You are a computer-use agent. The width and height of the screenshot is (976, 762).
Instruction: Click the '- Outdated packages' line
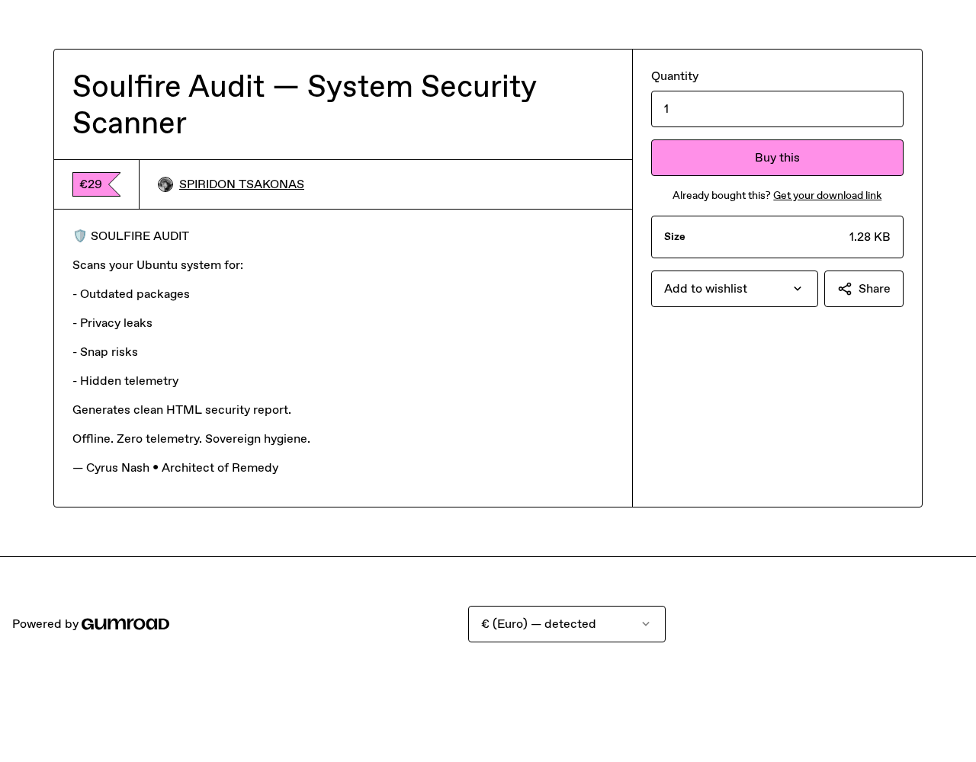[x=131, y=294]
